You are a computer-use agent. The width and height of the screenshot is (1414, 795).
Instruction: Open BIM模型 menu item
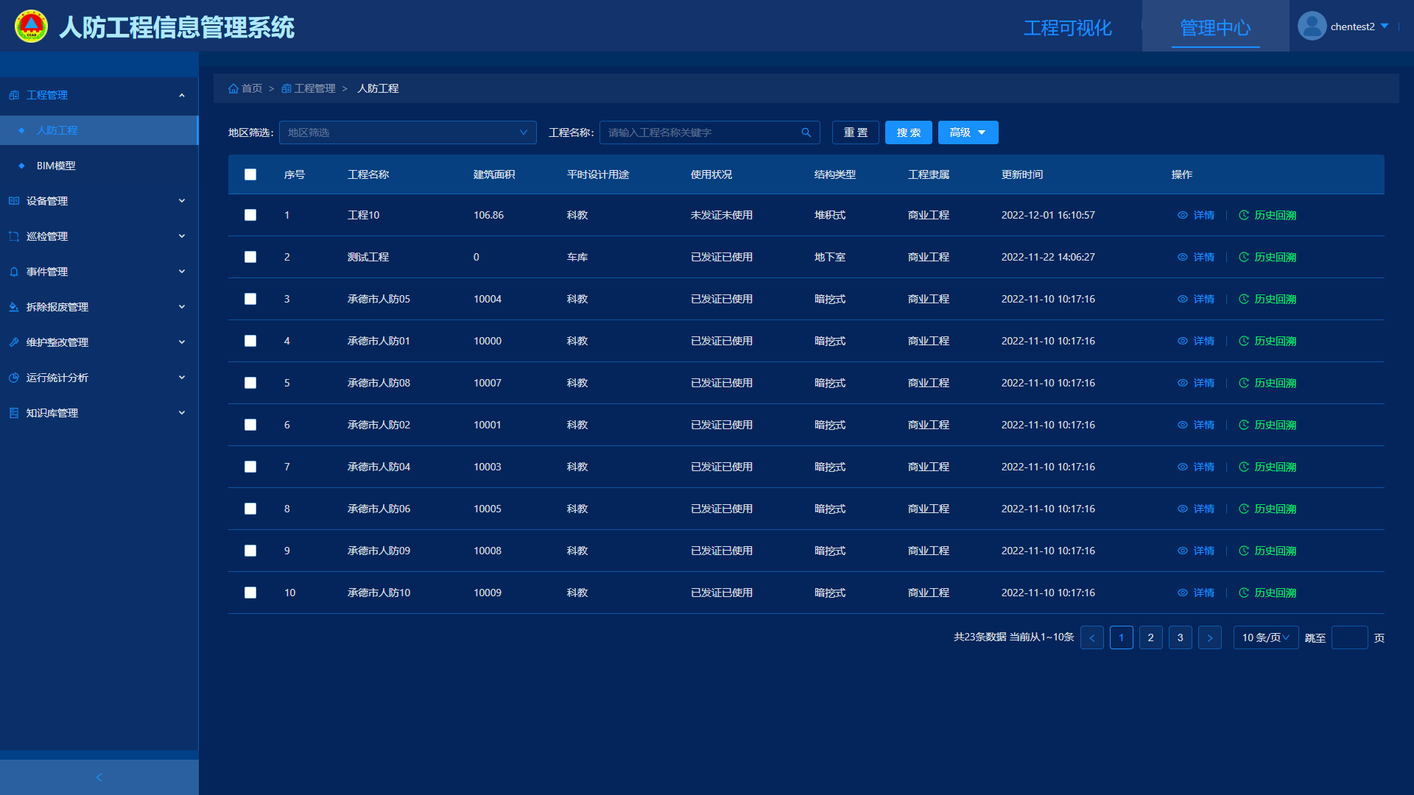coord(56,166)
